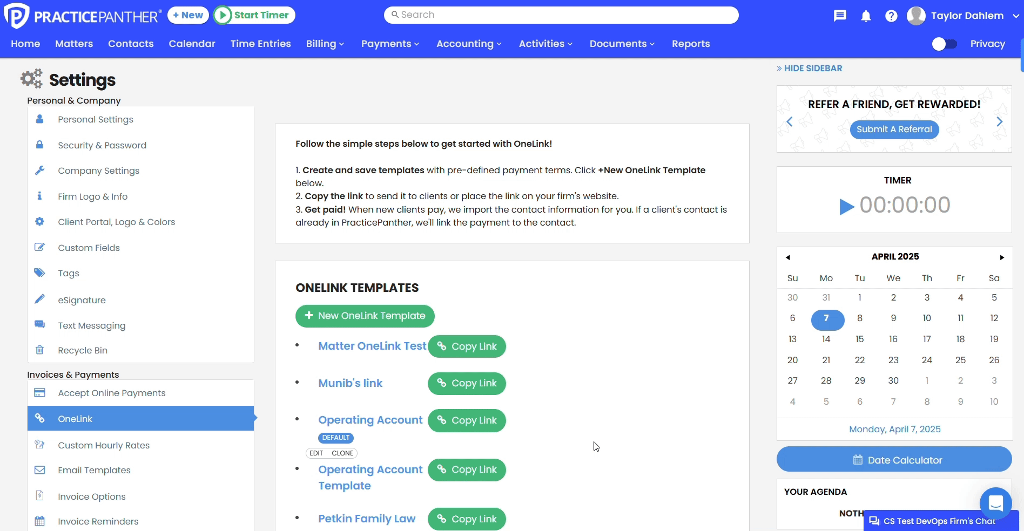Expand the Billing menu
1024x531 pixels.
click(325, 44)
